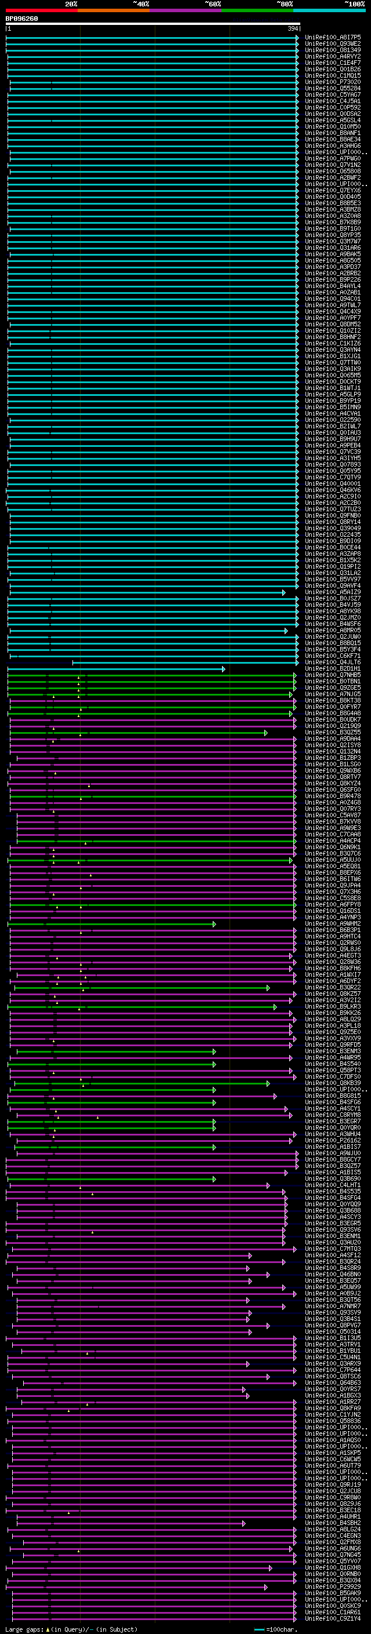Select label UniRef100_Q7EYX6
The image size is (371, 1634).
coord(333,190)
